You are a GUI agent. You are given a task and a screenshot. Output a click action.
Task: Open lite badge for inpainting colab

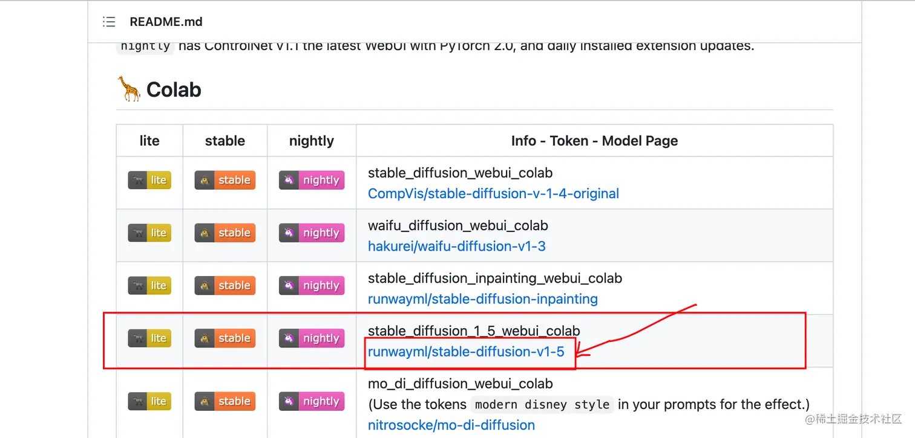(149, 285)
